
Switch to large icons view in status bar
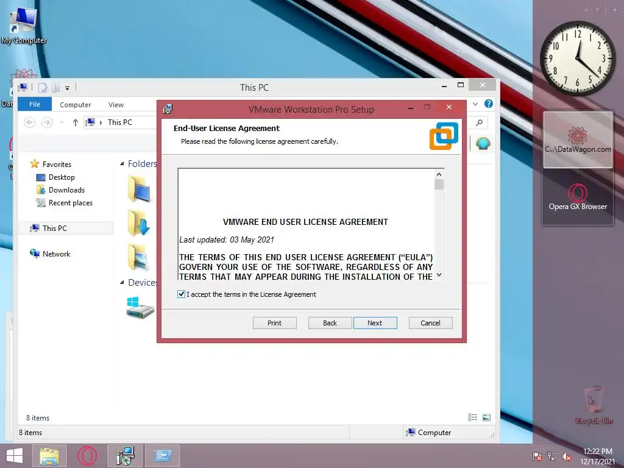486,417
